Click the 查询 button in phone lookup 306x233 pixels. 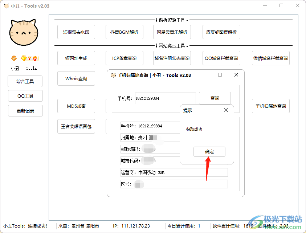click(x=215, y=98)
